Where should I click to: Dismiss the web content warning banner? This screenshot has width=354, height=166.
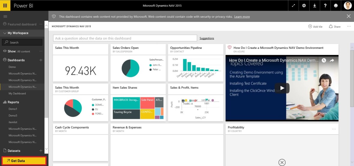coord(348,16)
